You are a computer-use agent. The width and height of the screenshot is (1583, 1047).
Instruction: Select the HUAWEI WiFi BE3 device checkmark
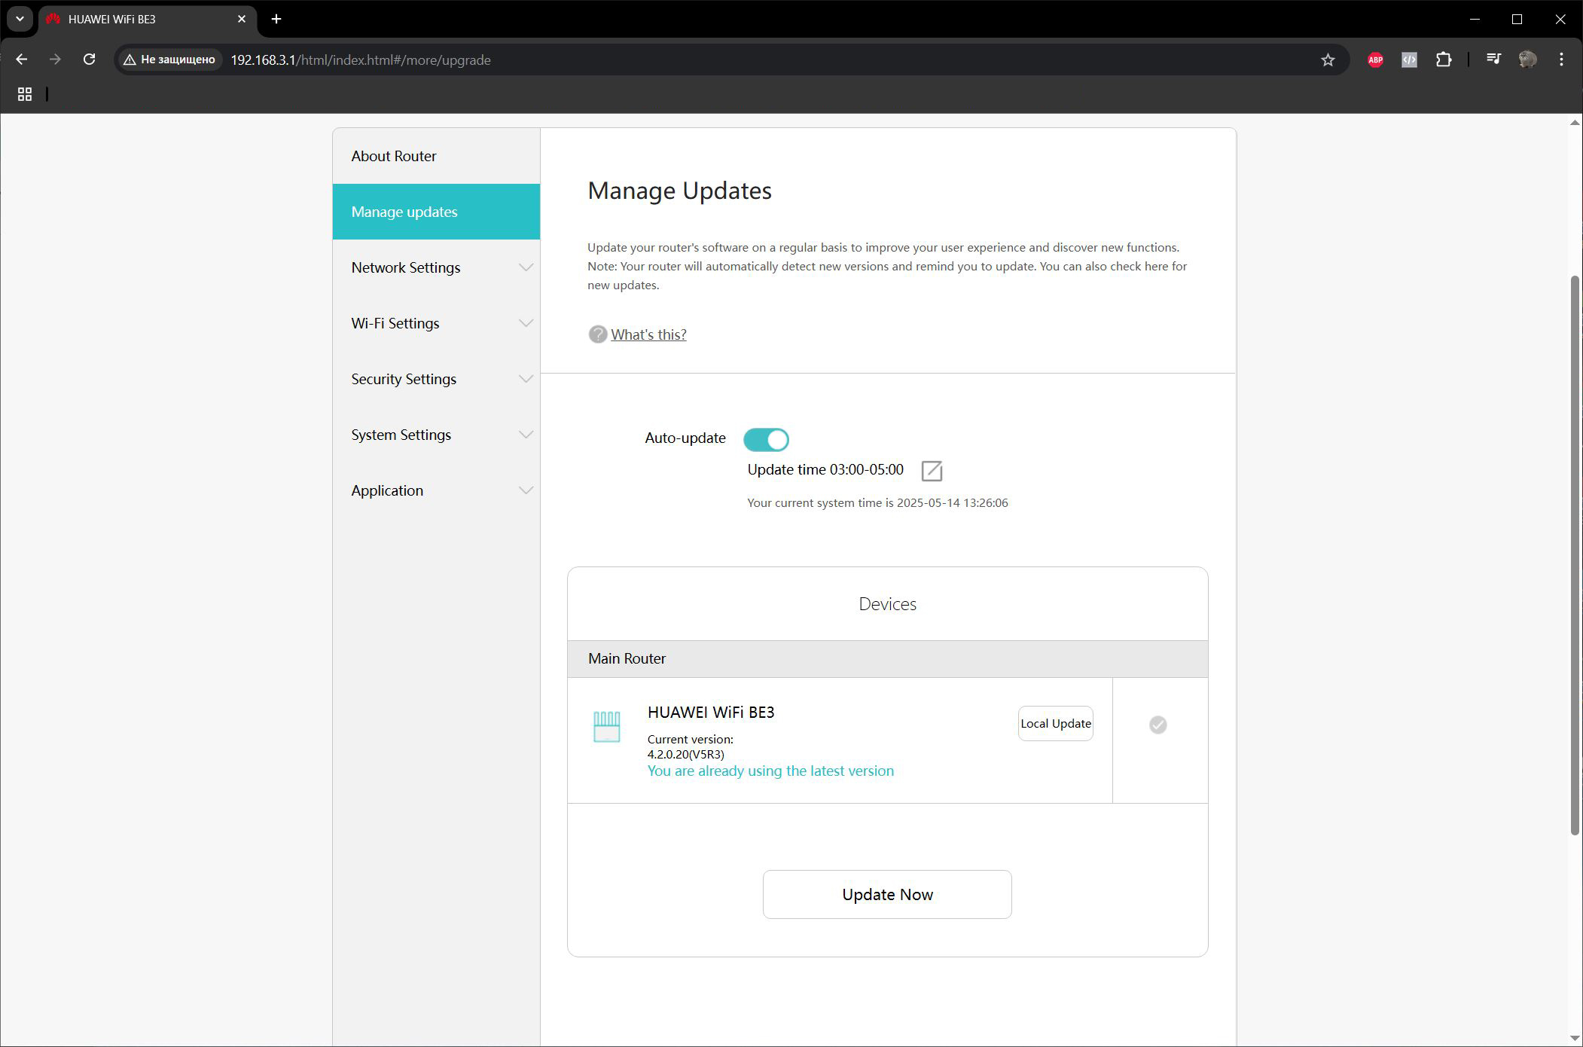coord(1158,725)
